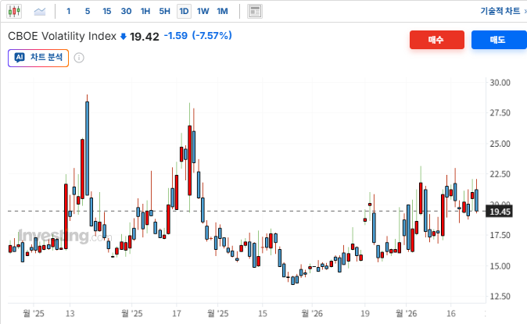Image resolution: width=527 pixels, height=324 pixels.
Task: Click the 27.50 price axis label
Action: (x=500, y=112)
